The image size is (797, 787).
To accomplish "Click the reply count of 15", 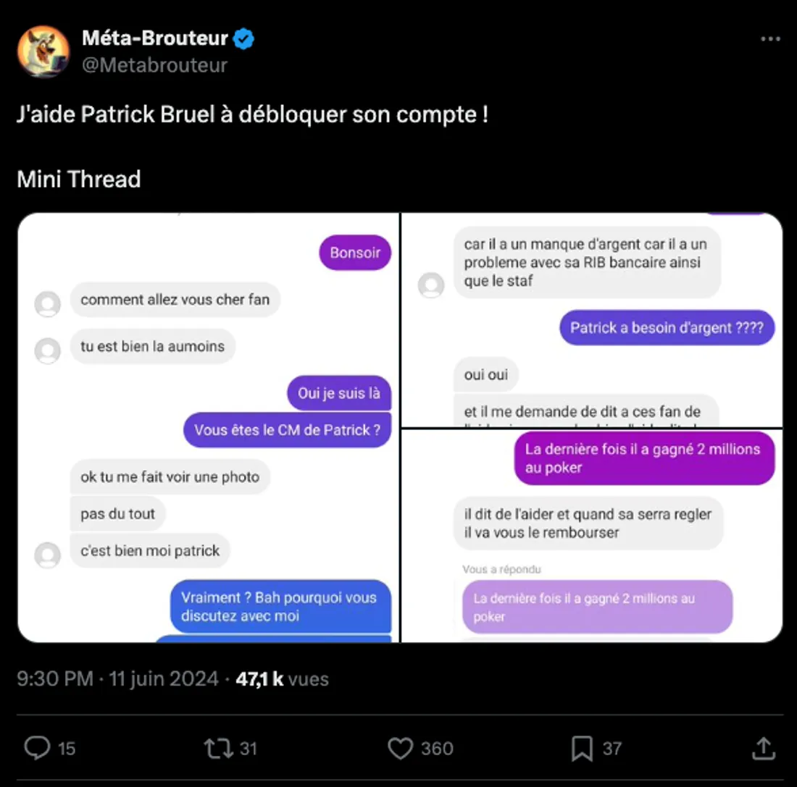I will (x=67, y=749).
